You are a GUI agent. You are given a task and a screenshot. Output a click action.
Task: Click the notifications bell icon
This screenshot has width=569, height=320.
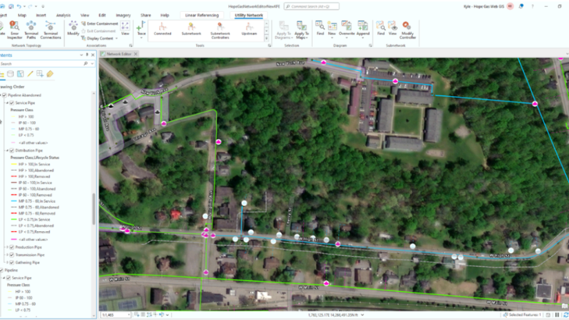click(521, 6)
